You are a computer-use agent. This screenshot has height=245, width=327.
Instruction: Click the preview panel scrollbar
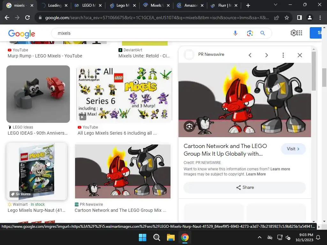[314, 71]
